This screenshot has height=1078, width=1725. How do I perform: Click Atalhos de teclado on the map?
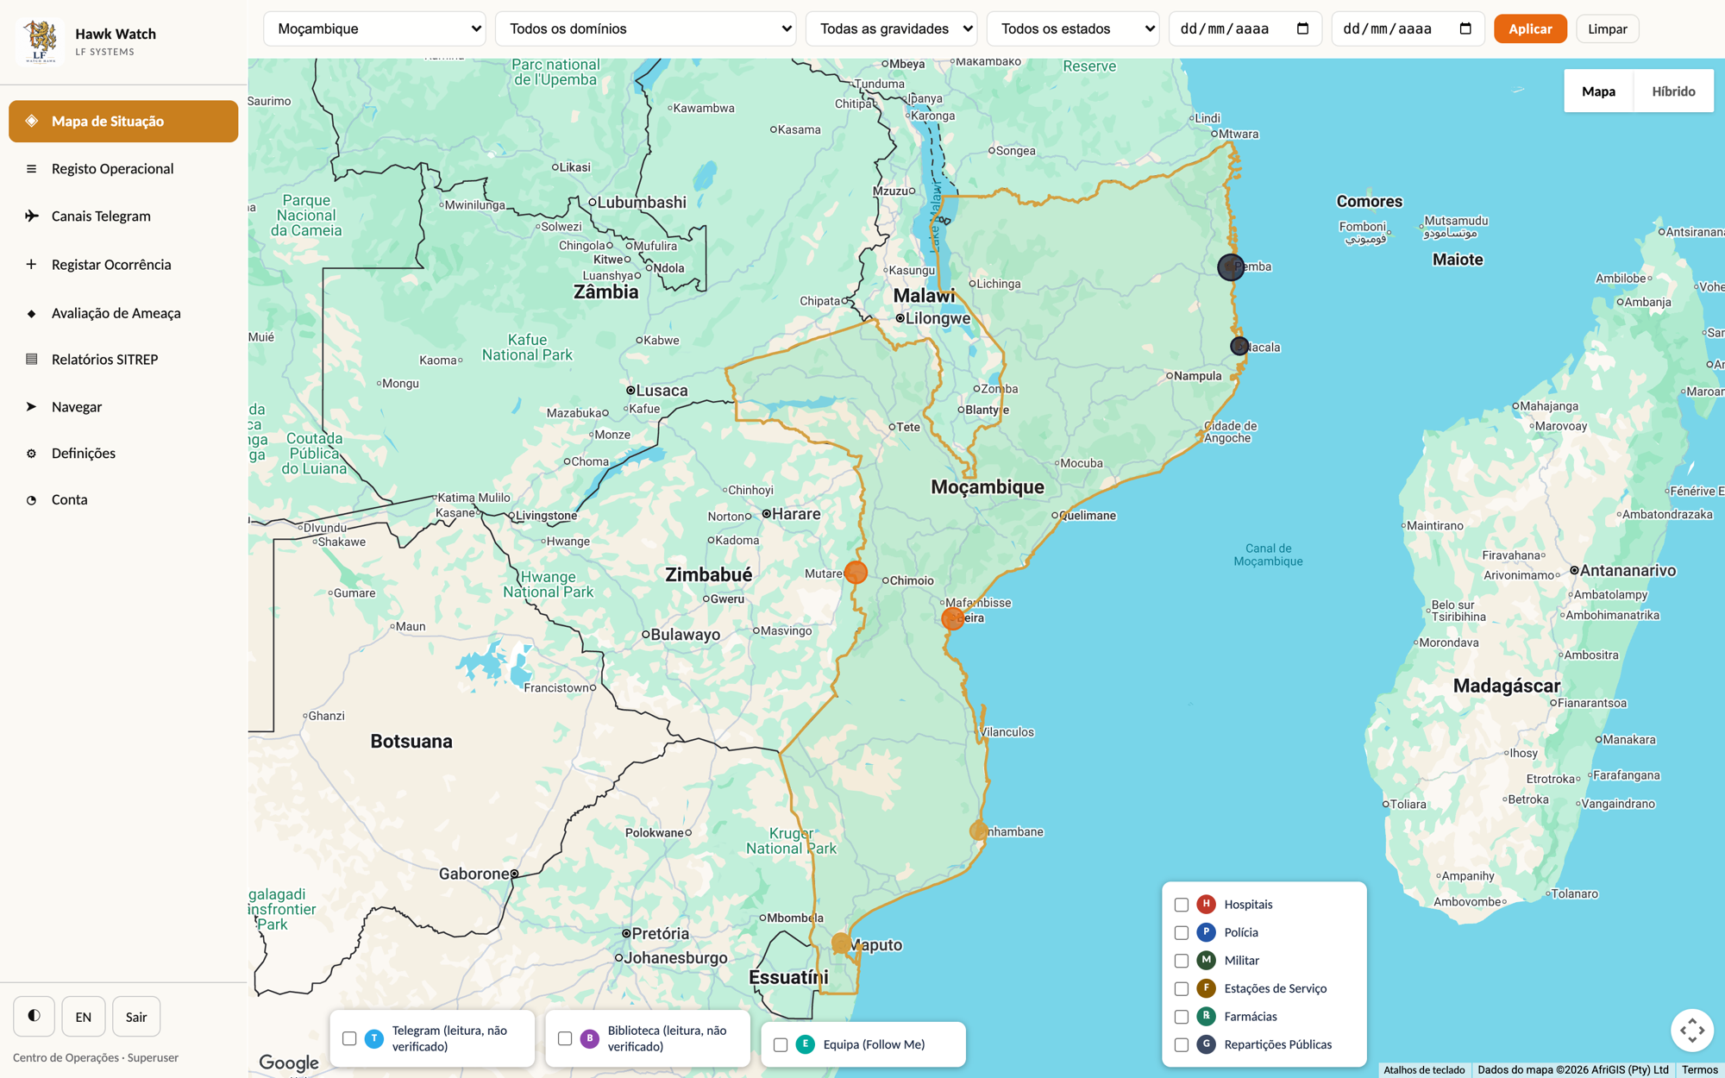1424,1069
